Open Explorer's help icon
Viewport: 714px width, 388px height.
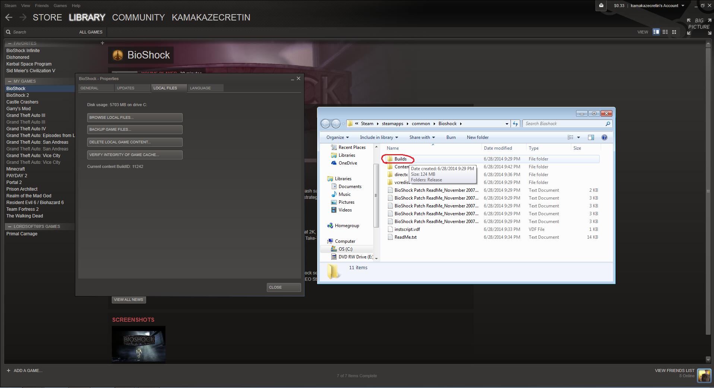click(x=604, y=137)
